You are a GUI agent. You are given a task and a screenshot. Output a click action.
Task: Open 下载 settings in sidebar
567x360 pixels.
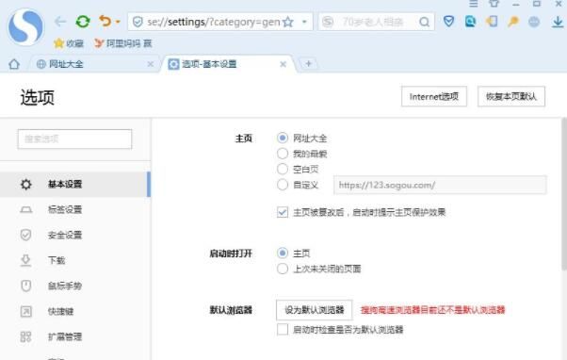click(75, 260)
